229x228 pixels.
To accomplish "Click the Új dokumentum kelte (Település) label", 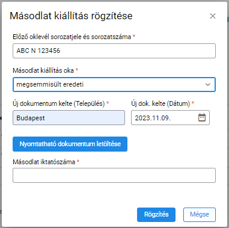I will point(59,103).
